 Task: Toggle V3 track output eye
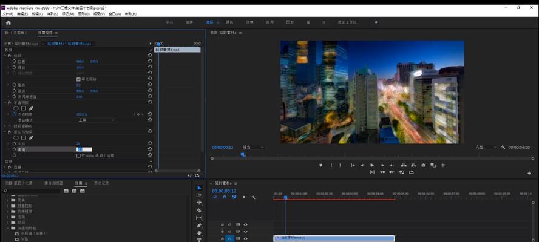point(246,224)
